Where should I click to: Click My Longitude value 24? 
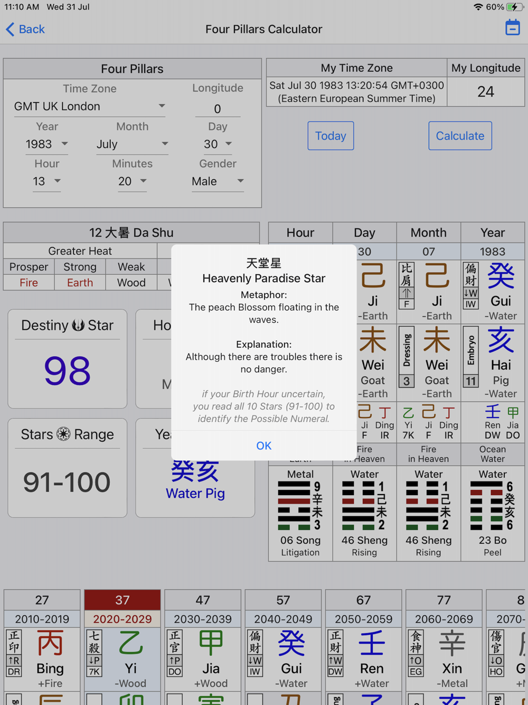point(486,91)
